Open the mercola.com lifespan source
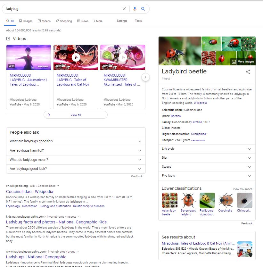Screen dimensions: 263x267 coord(198,140)
